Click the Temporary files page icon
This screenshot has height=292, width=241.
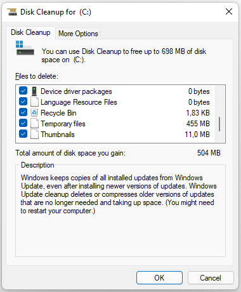[34, 124]
